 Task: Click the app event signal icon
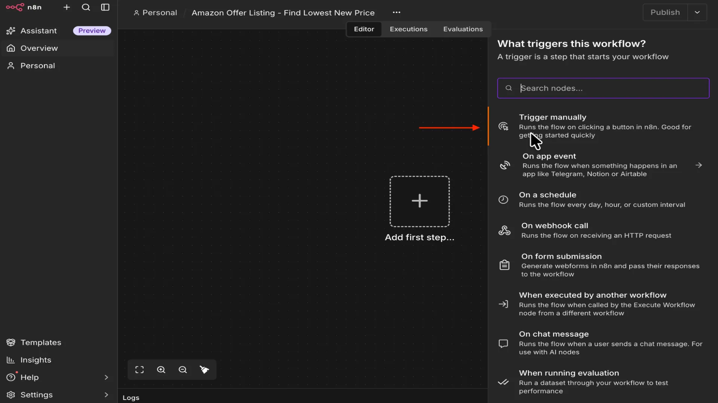(505, 165)
